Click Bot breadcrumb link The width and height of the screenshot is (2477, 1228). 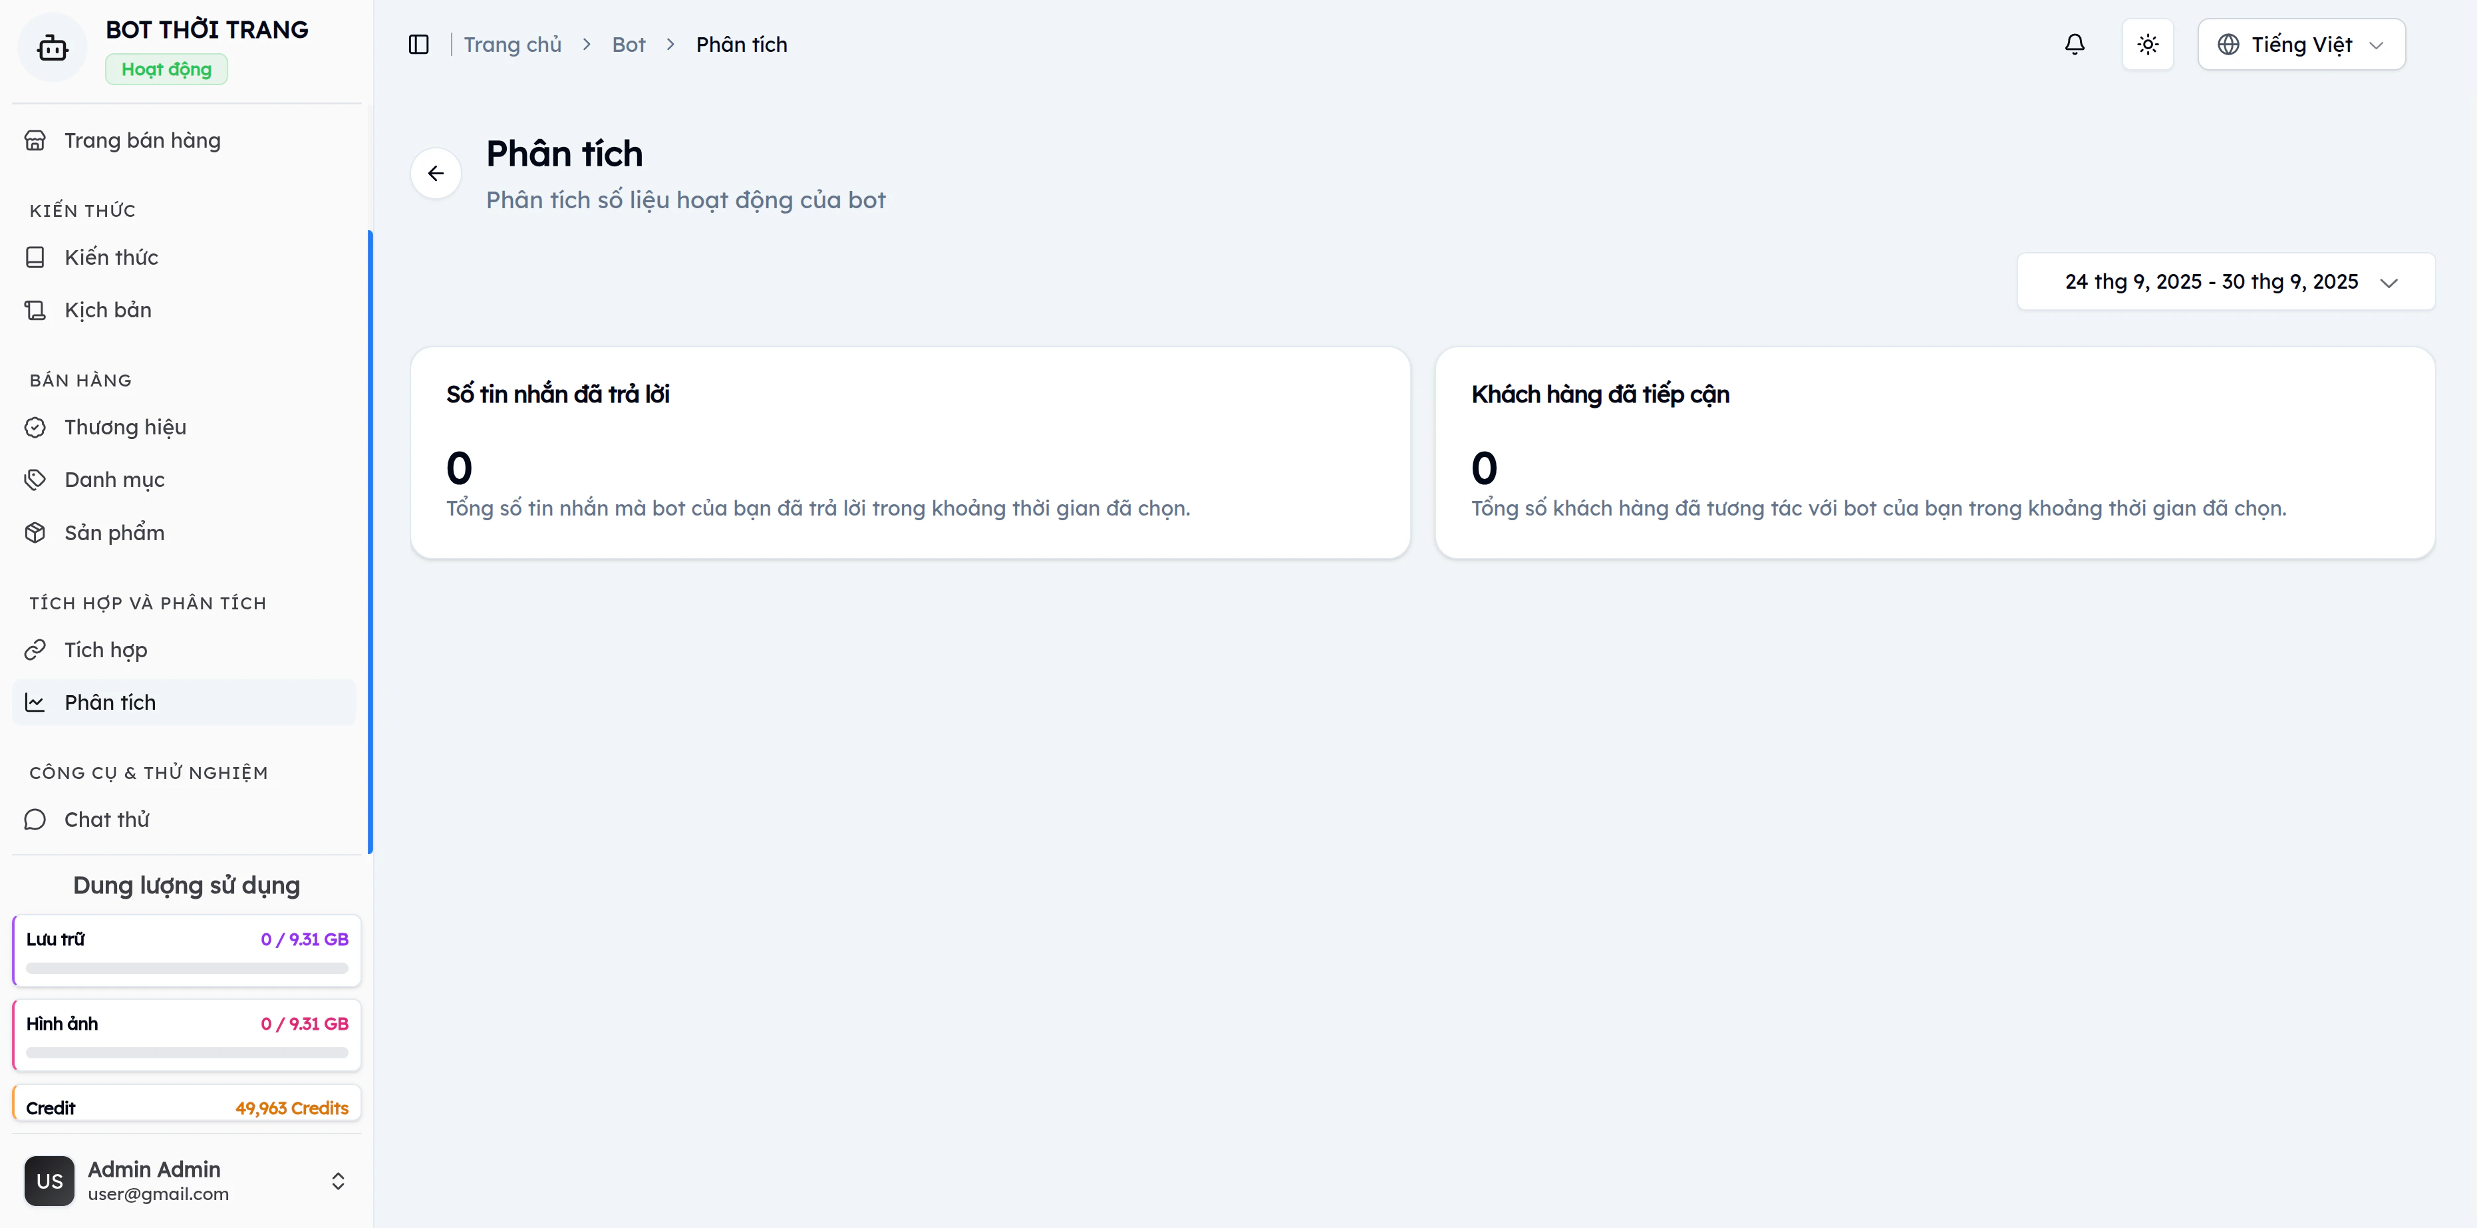pos(628,44)
